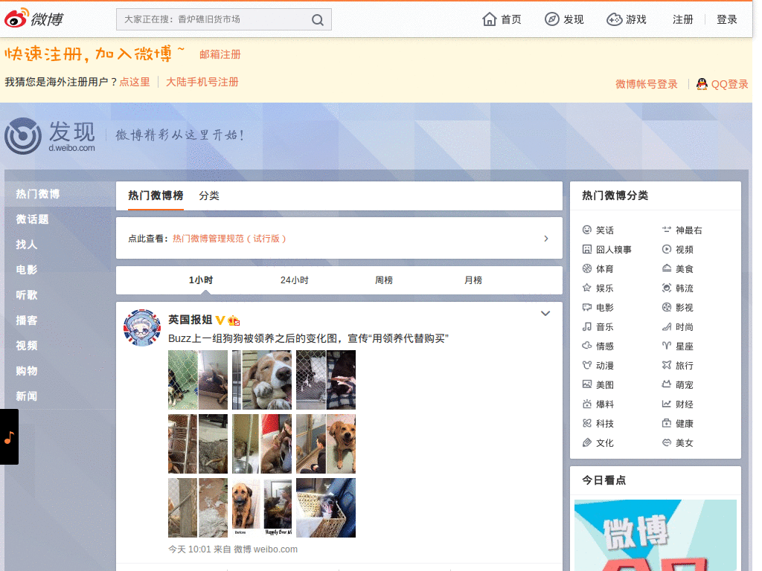Screen dimensions: 762x571
Task: Select the 24小时 ranking tab
Action: pyautogui.click(x=295, y=280)
